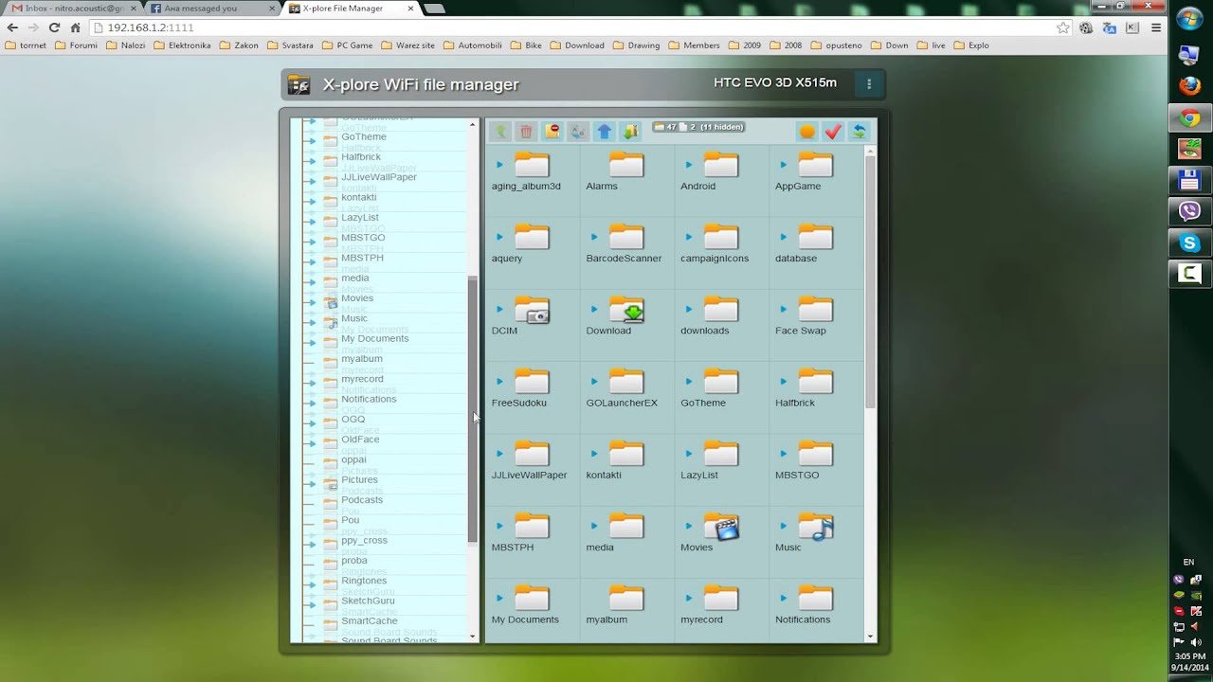The width and height of the screenshot is (1213, 682).
Task: Click the greyed green arrow toolbar icon
Action: coord(499,132)
